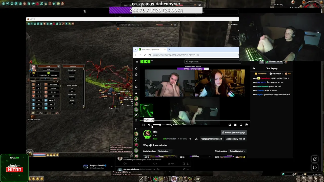Click the chat bubble icon on the right edge
This screenshot has width=324, height=182.
coord(315,168)
